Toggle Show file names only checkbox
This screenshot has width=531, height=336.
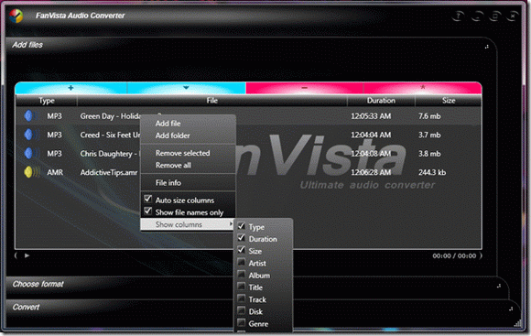coord(148,211)
